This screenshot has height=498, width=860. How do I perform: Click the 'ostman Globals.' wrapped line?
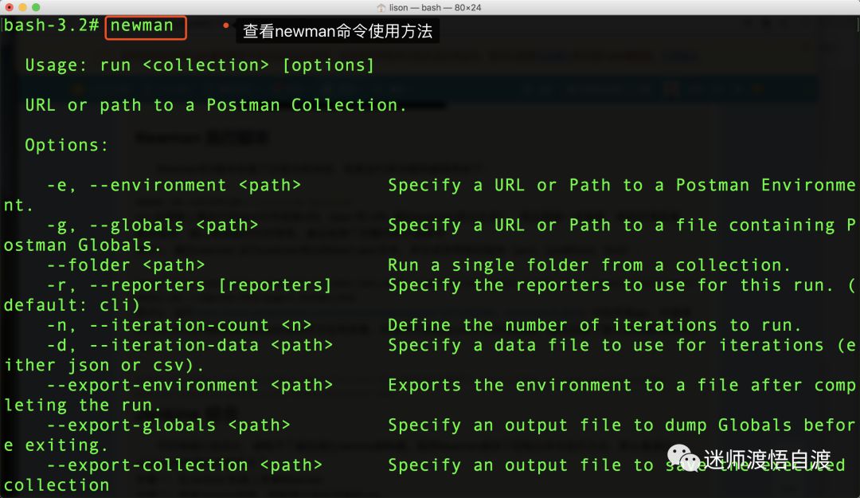tap(82, 245)
